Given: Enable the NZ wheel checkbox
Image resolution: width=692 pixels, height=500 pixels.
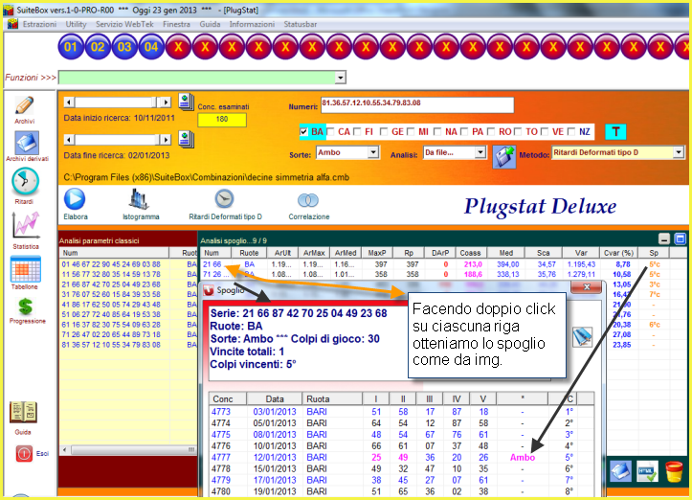Looking at the screenshot, I should coord(571,131).
